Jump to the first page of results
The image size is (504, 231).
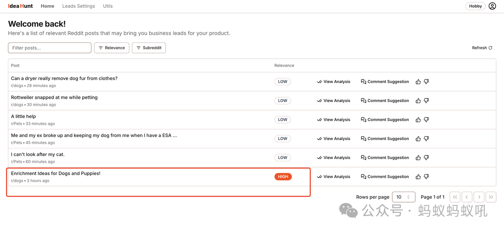point(455,197)
